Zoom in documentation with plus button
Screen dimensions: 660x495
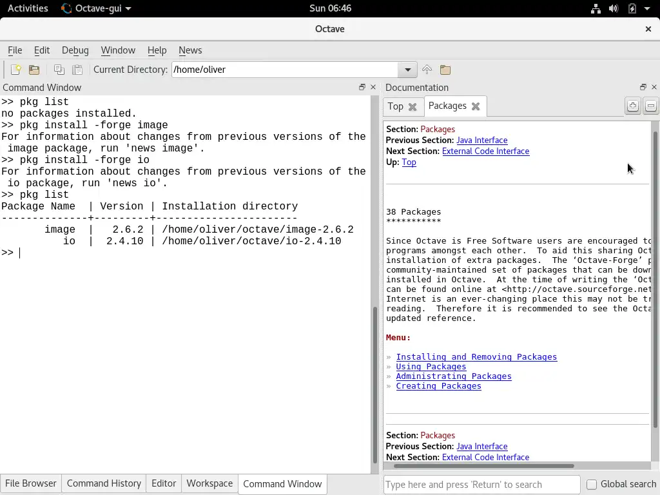click(633, 106)
